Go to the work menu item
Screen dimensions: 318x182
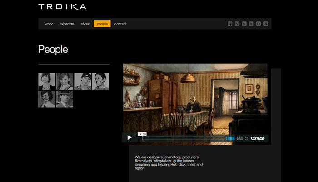pos(49,24)
